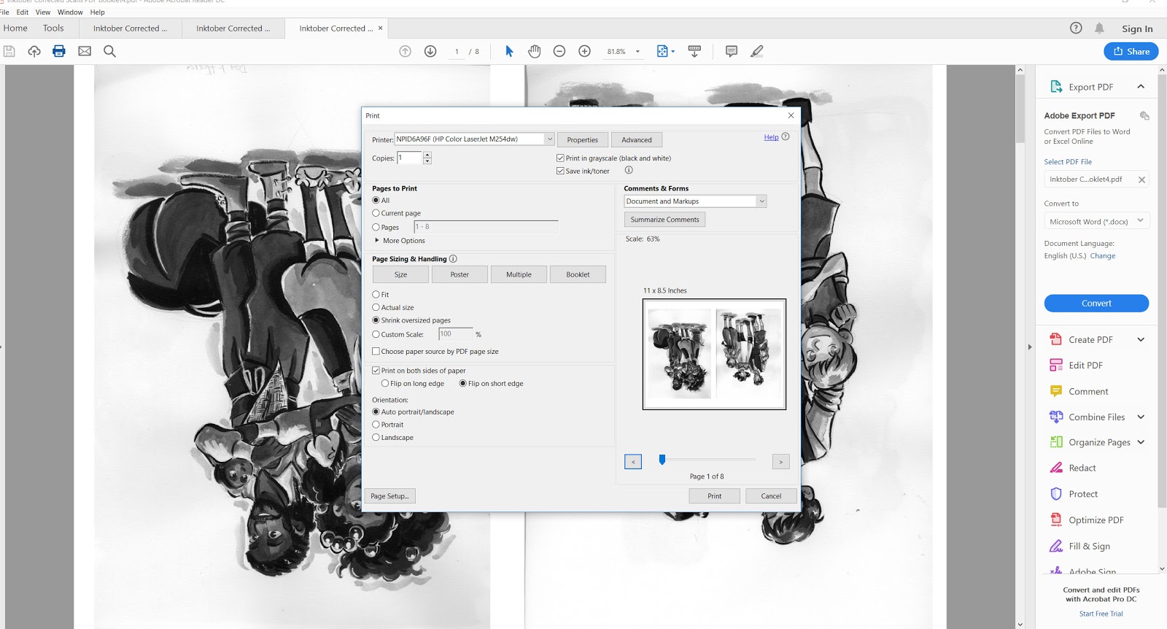Expand the Organize Pages chevron
The width and height of the screenshot is (1167, 629).
tap(1141, 442)
